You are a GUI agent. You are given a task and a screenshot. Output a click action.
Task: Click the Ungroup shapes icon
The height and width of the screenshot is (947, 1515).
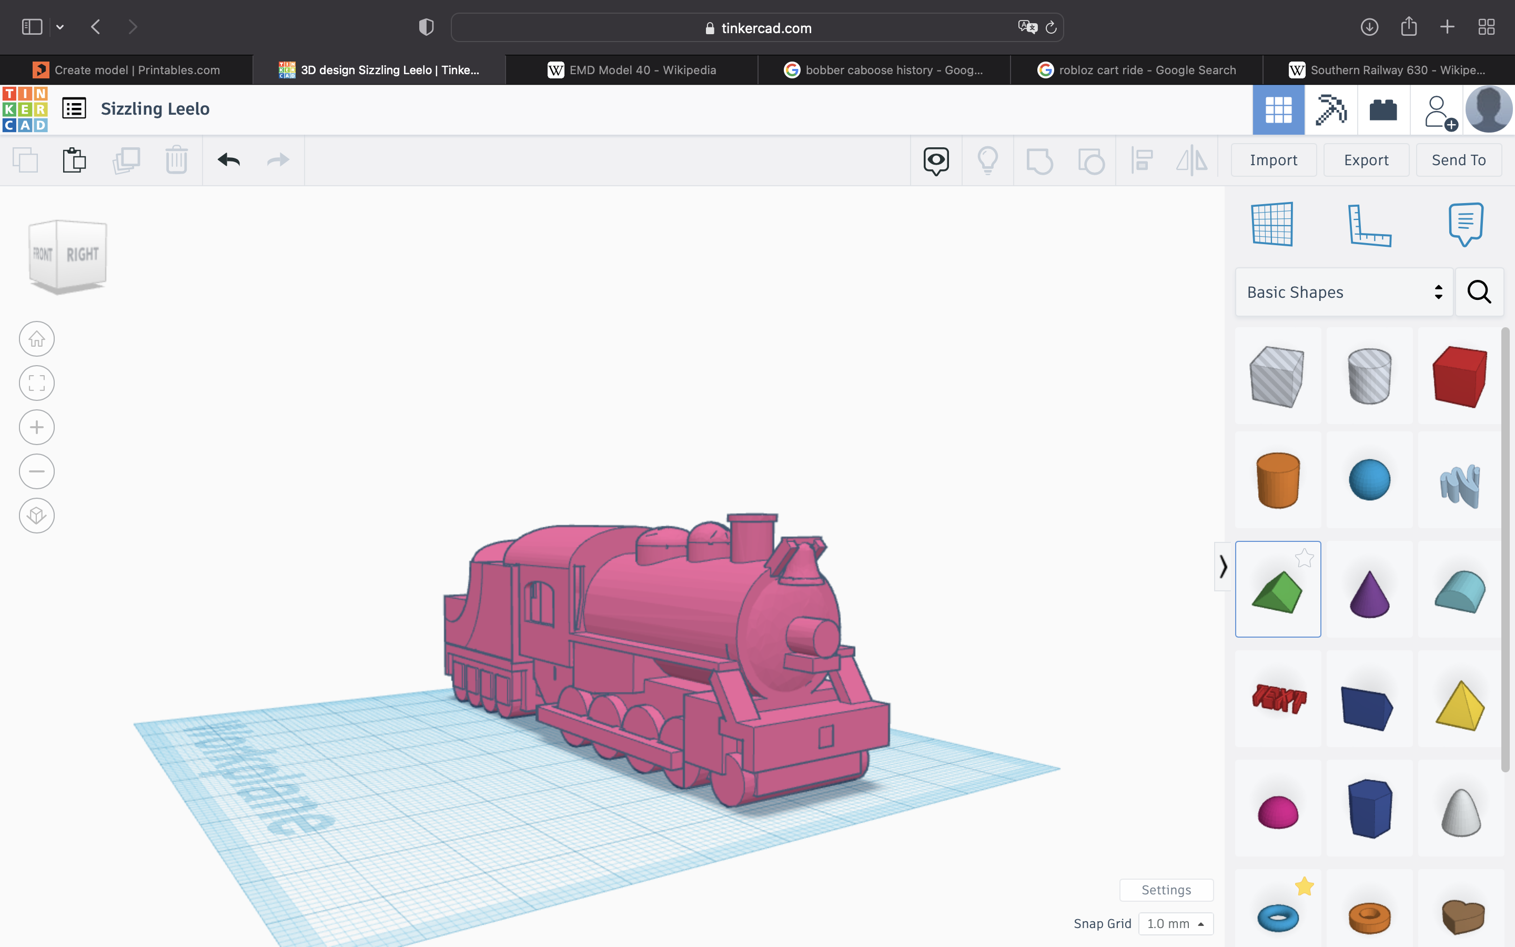tap(1091, 161)
